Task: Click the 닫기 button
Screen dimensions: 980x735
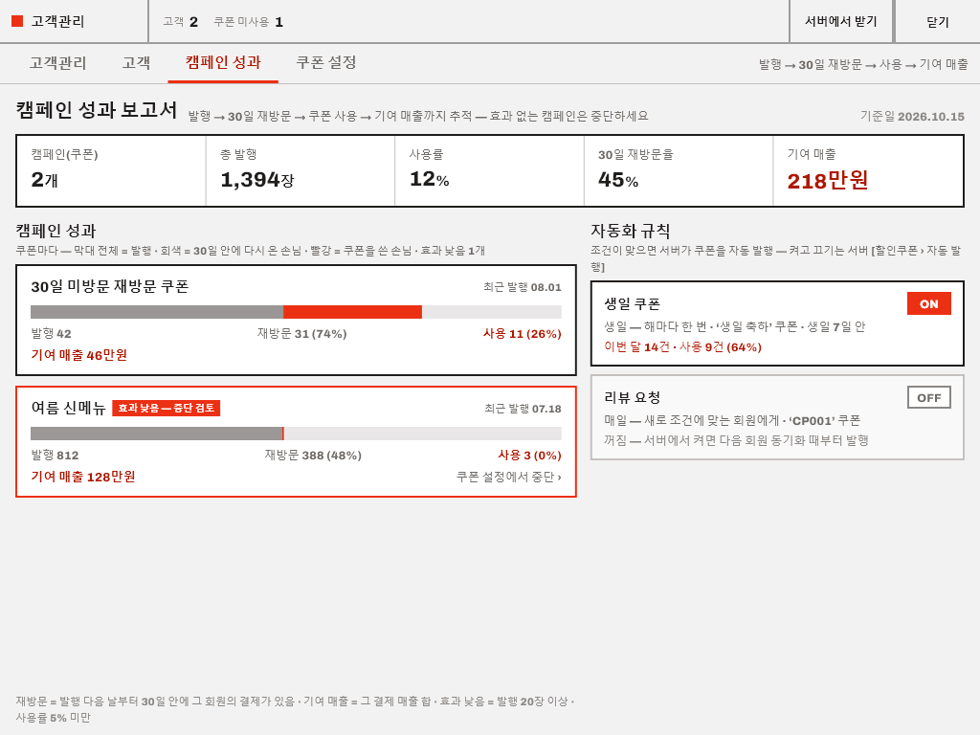Action: point(938,21)
